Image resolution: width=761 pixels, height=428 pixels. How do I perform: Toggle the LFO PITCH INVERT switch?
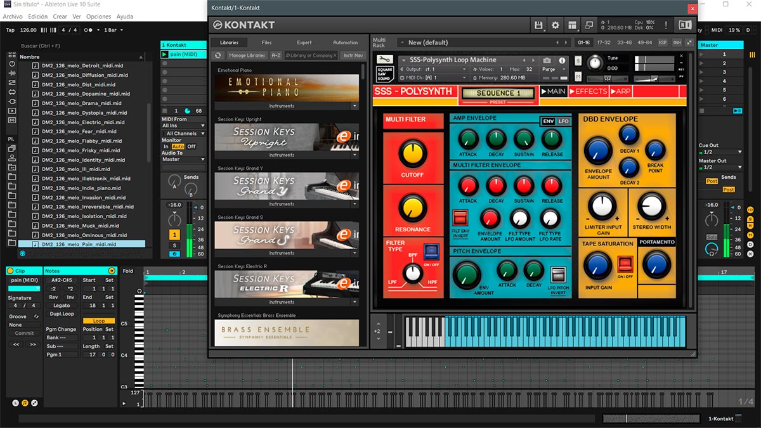click(558, 275)
